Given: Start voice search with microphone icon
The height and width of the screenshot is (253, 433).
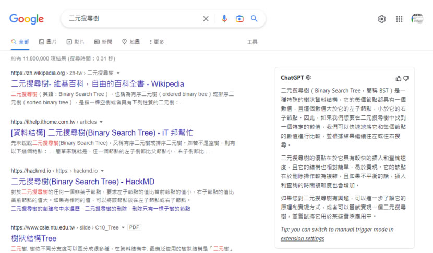Looking at the screenshot, I should click(224, 19).
